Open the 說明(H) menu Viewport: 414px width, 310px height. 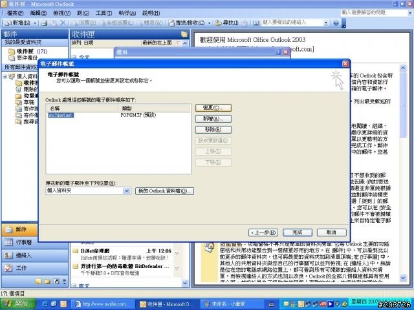151,13
